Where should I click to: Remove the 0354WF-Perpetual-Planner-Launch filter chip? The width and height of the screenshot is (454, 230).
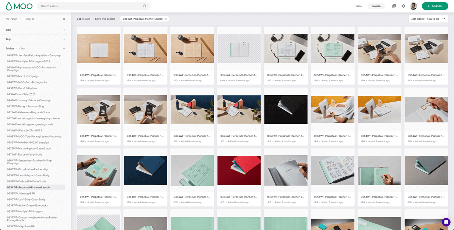coord(166,19)
